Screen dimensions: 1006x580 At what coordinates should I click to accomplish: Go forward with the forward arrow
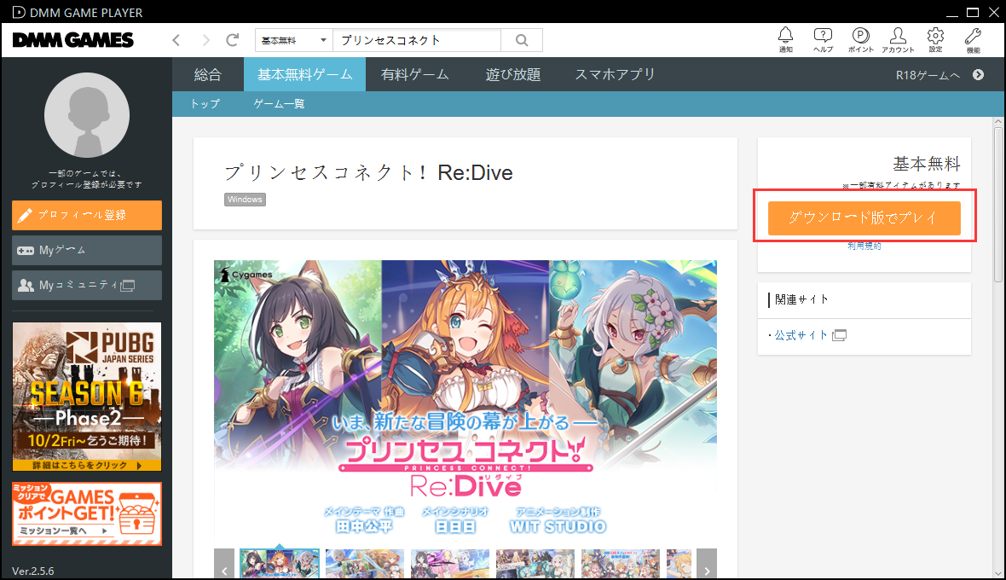(x=205, y=40)
